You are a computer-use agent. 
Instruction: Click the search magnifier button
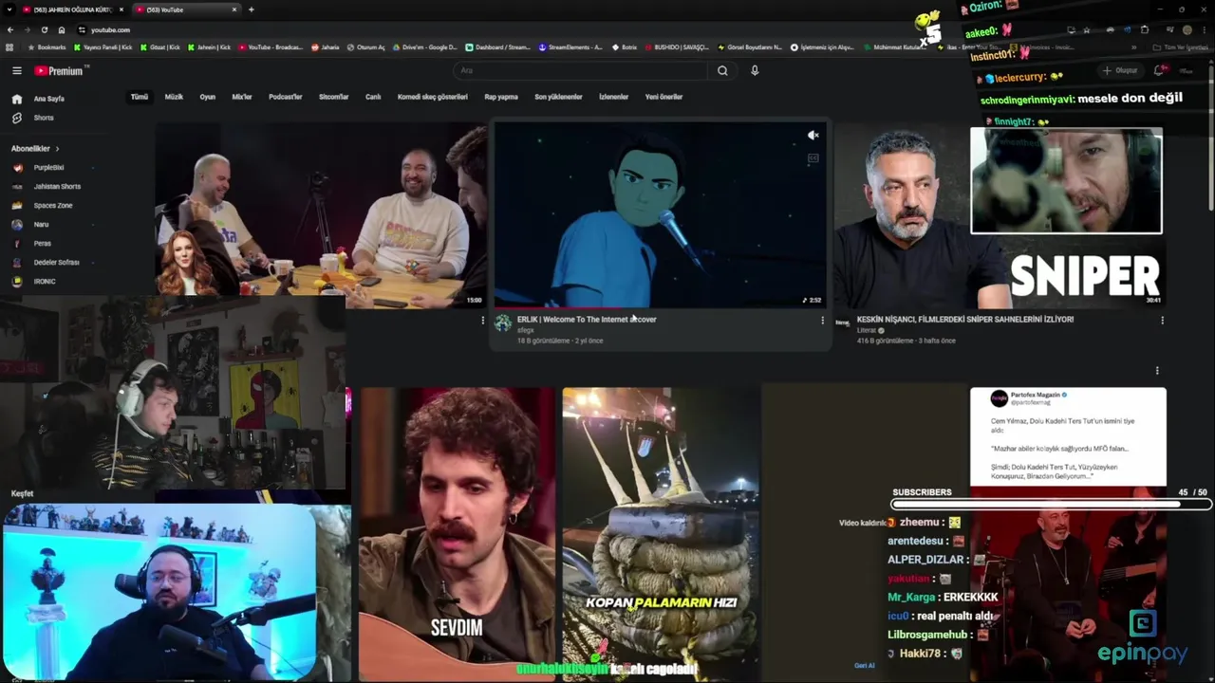coord(722,70)
